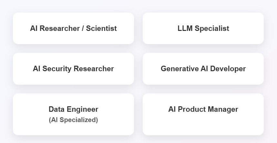Click the word 'Security' in the researcher card
Image resolution: width=277 pixels, height=143 pixels.
(57, 69)
